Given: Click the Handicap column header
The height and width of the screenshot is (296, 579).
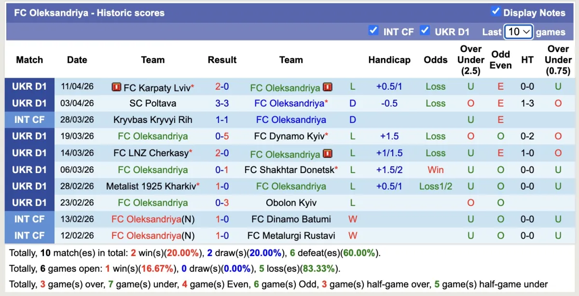Looking at the screenshot, I should 389,60.
